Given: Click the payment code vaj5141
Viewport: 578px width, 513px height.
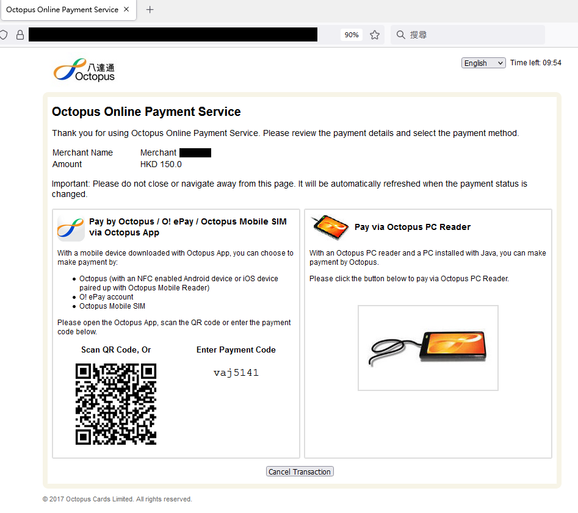Looking at the screenshot, I should pos(236,373).
